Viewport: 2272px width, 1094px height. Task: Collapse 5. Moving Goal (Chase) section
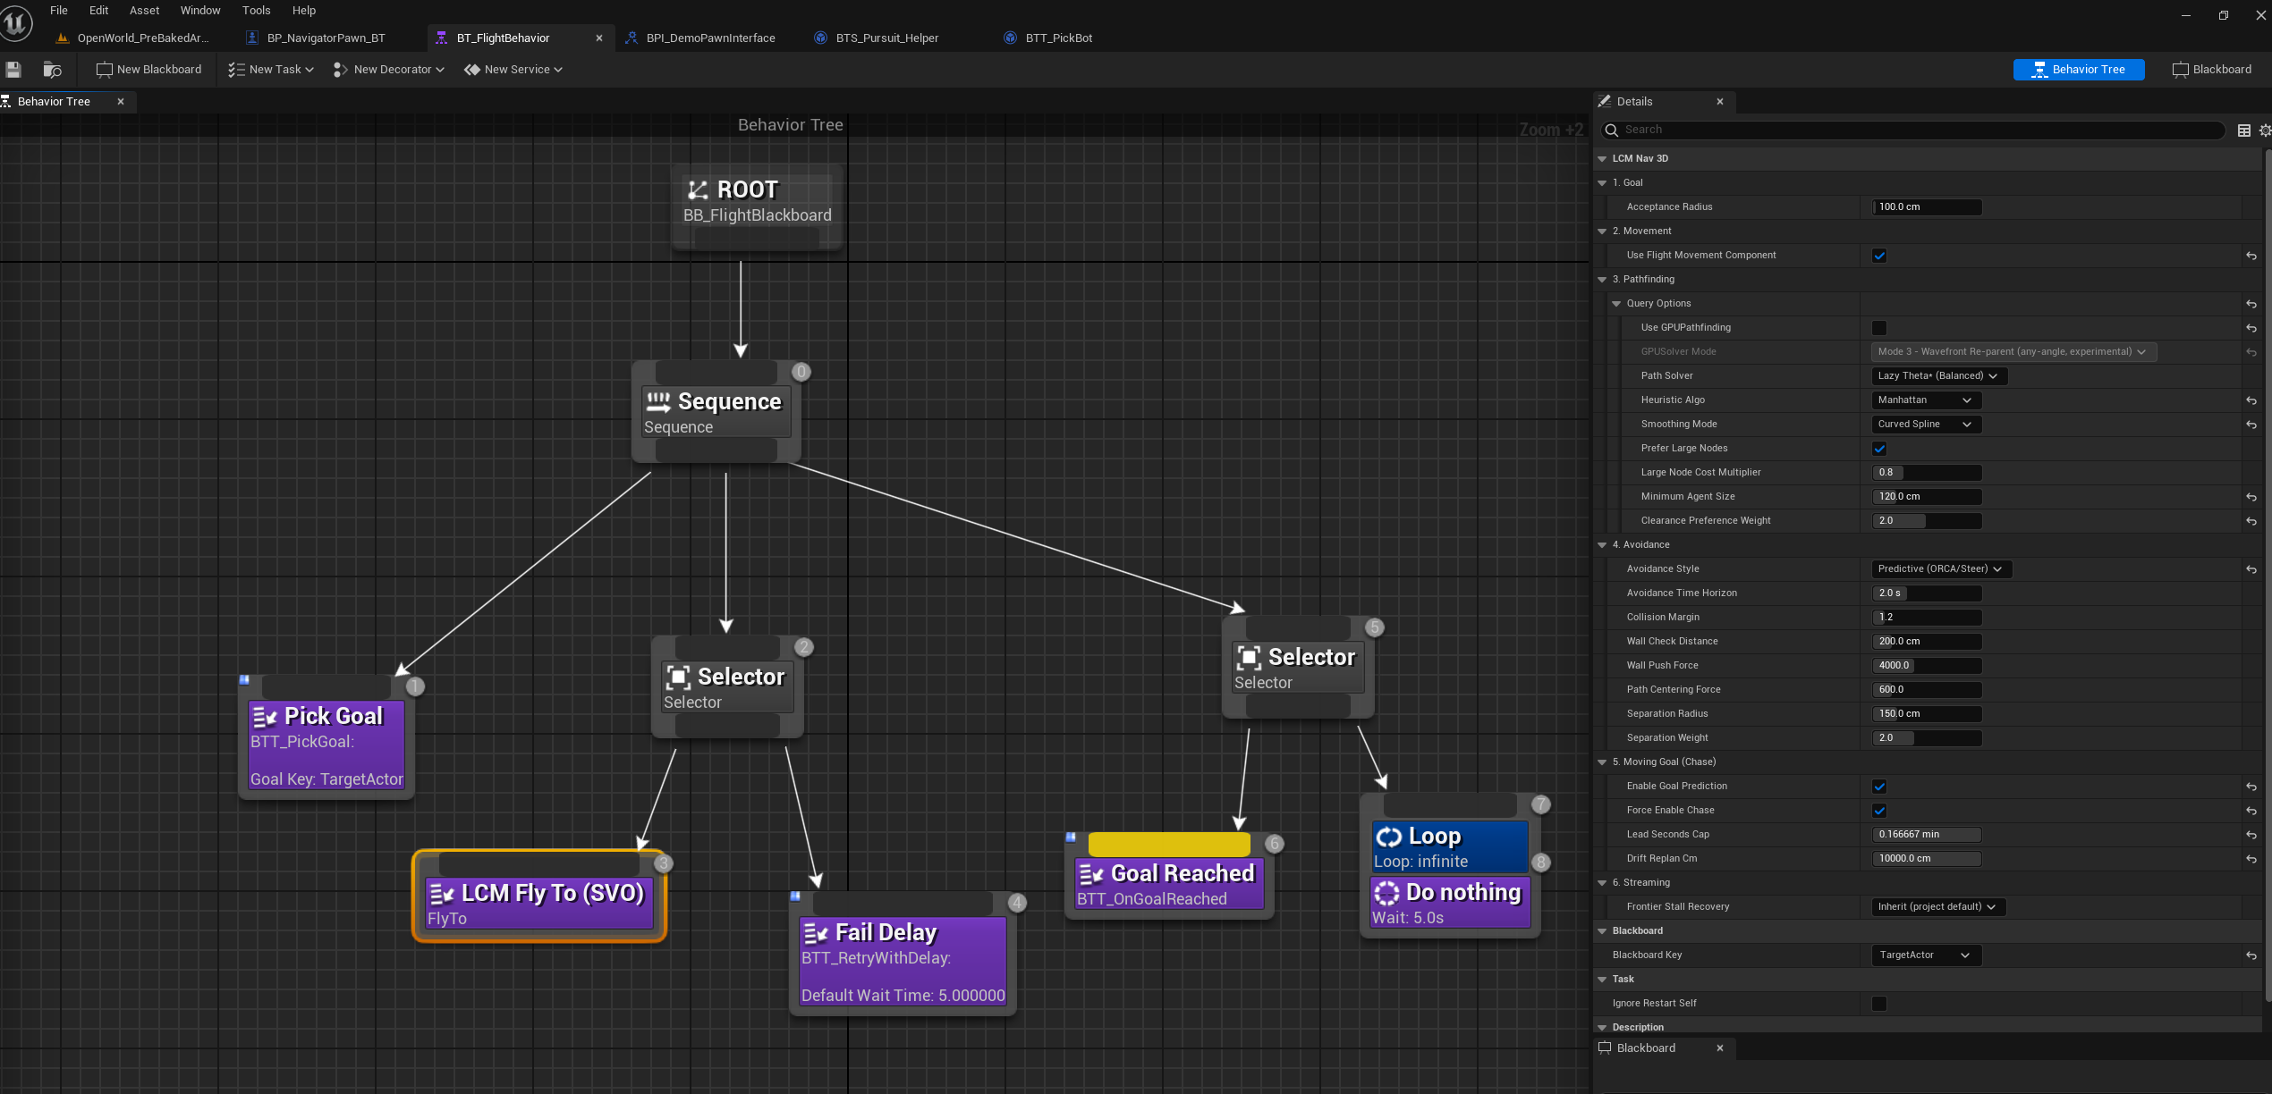[x=1602, y=762]
